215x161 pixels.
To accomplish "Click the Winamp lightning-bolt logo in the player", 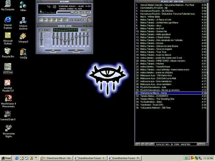I will (89, 20).
